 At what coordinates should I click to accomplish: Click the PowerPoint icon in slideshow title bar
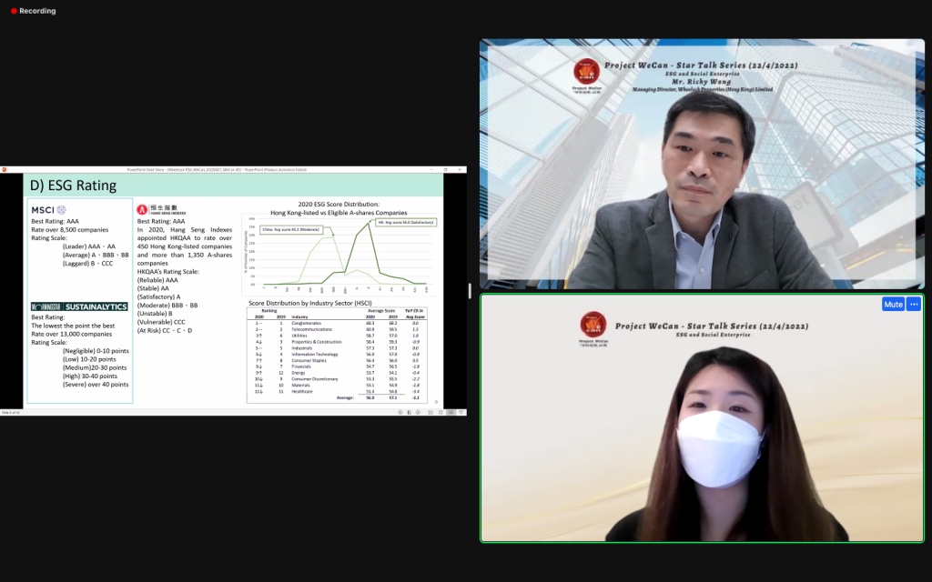(x=4, y=169)
